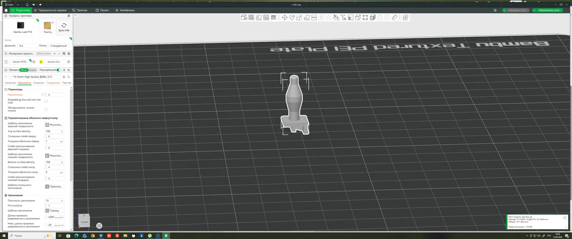Open the Generic PETG filament dropdown
The width and height of the screenshot is (572, 239).
tap(20, 62)
